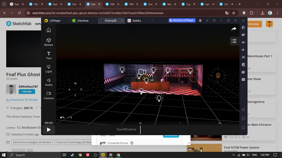Open the Light tool in sidebar

point(49,69)
